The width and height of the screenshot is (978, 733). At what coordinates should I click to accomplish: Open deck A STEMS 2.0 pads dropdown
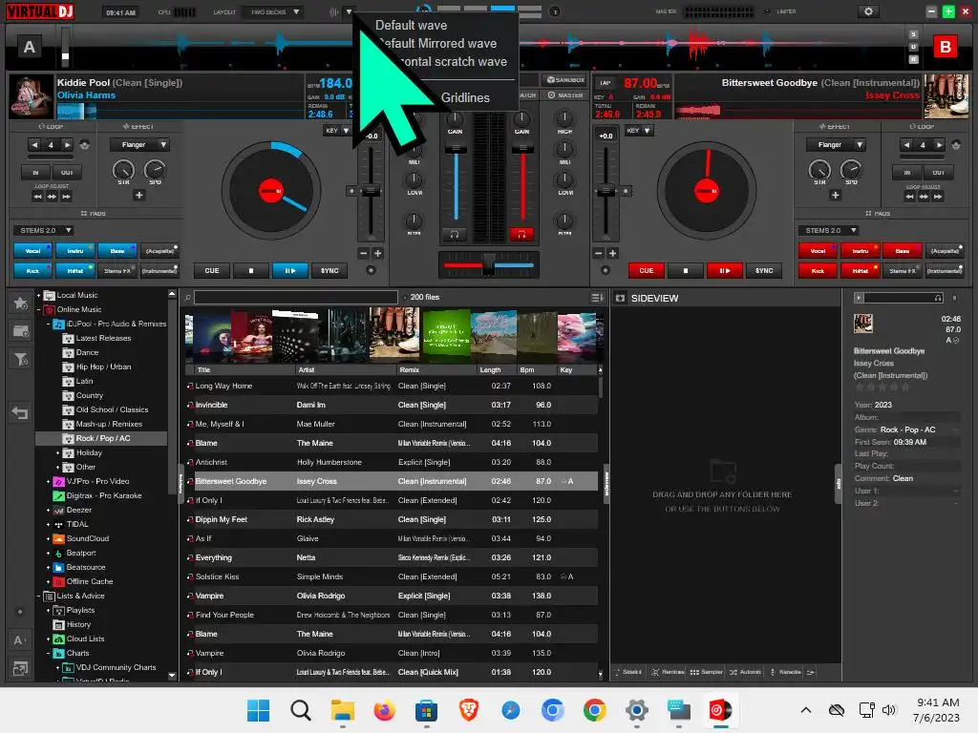[x=43, y=231]
